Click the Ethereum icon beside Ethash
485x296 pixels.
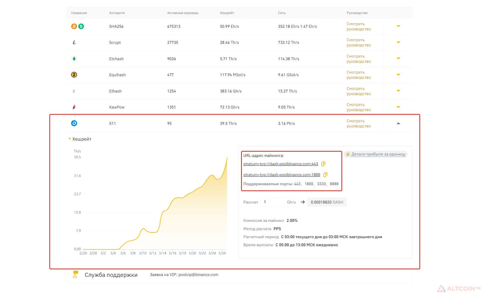pyautogui.click(x=74, y=91)
